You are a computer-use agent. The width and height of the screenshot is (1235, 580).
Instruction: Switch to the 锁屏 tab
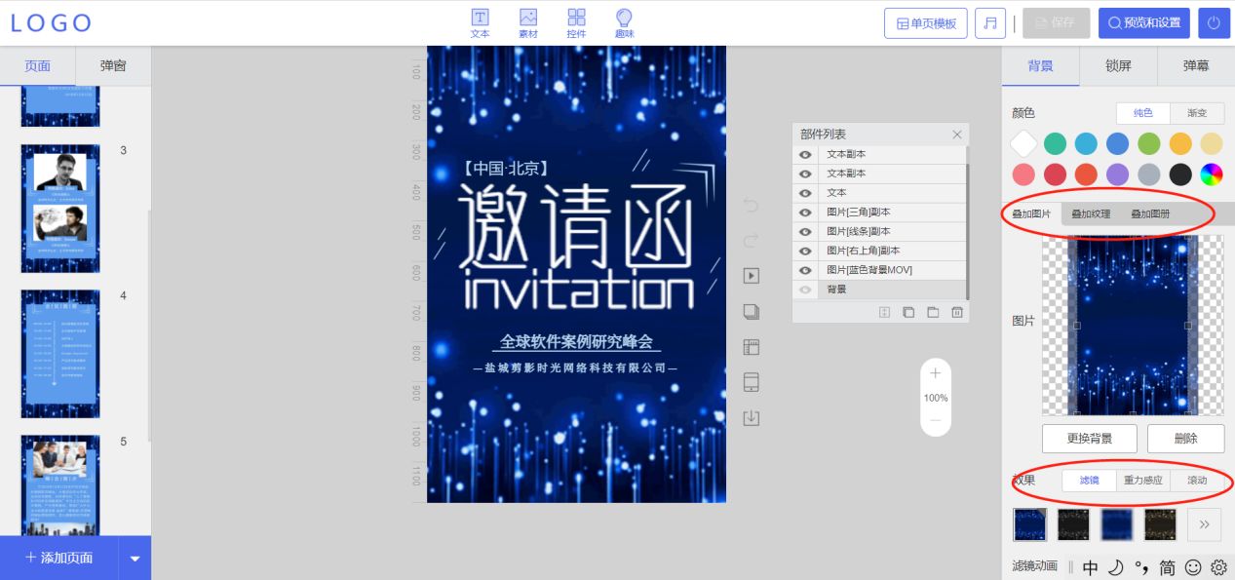1118,66
